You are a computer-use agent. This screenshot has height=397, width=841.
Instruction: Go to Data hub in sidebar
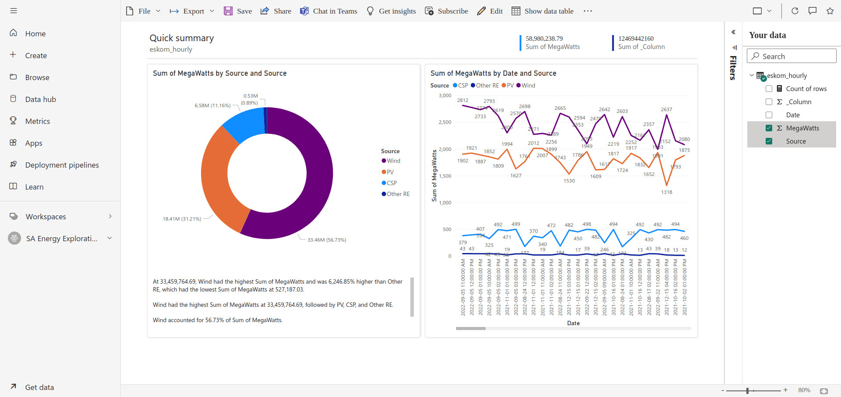click(x=40, y=99)
